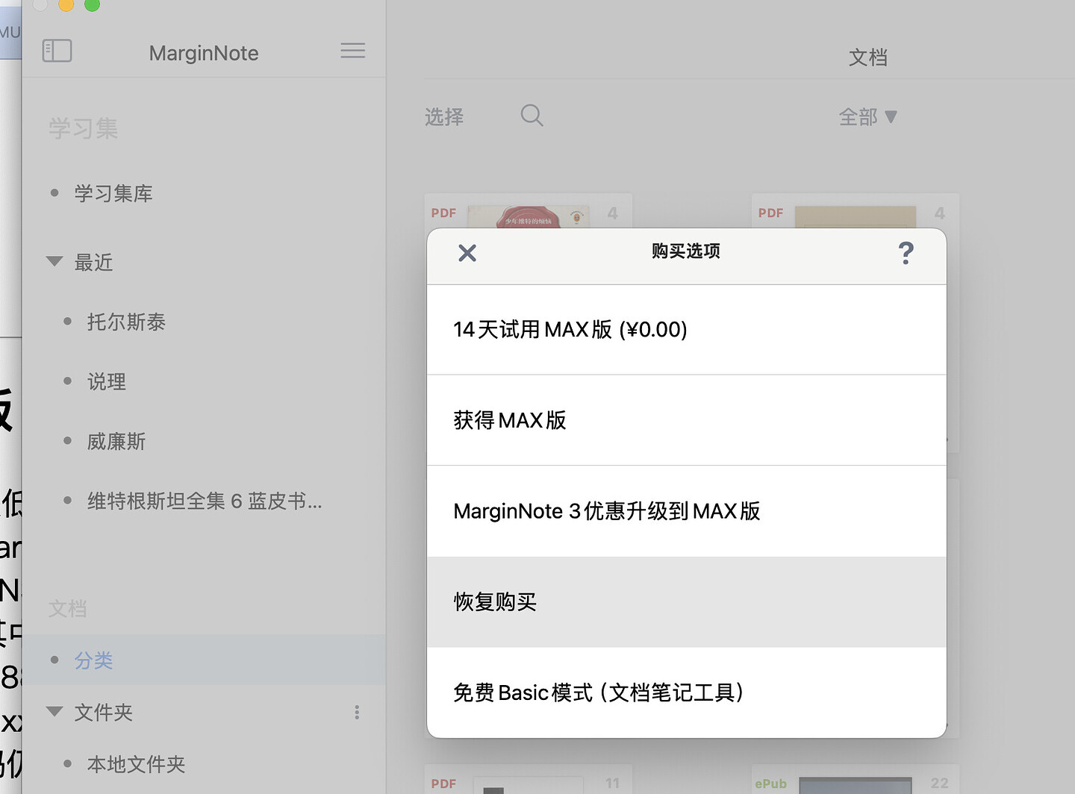Open 维特根斯坦全集 6 蓝皮书 item

(205, 501)
